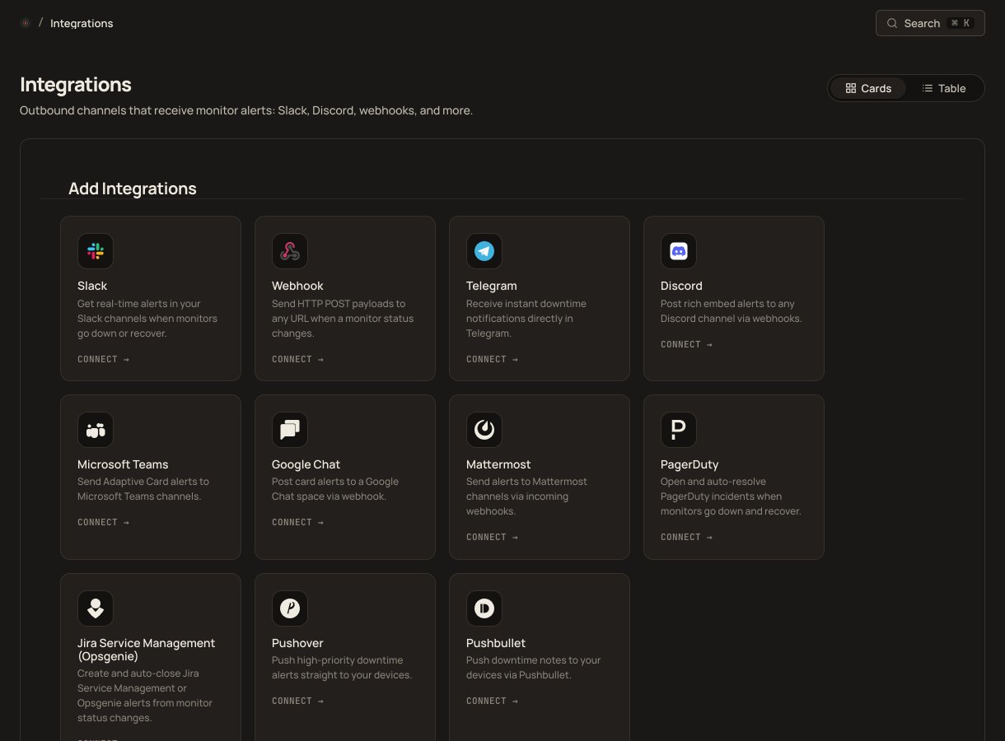
Task: Click the Google Chat bubble icon
Action: pyautogui.click(x=290, y=430)
